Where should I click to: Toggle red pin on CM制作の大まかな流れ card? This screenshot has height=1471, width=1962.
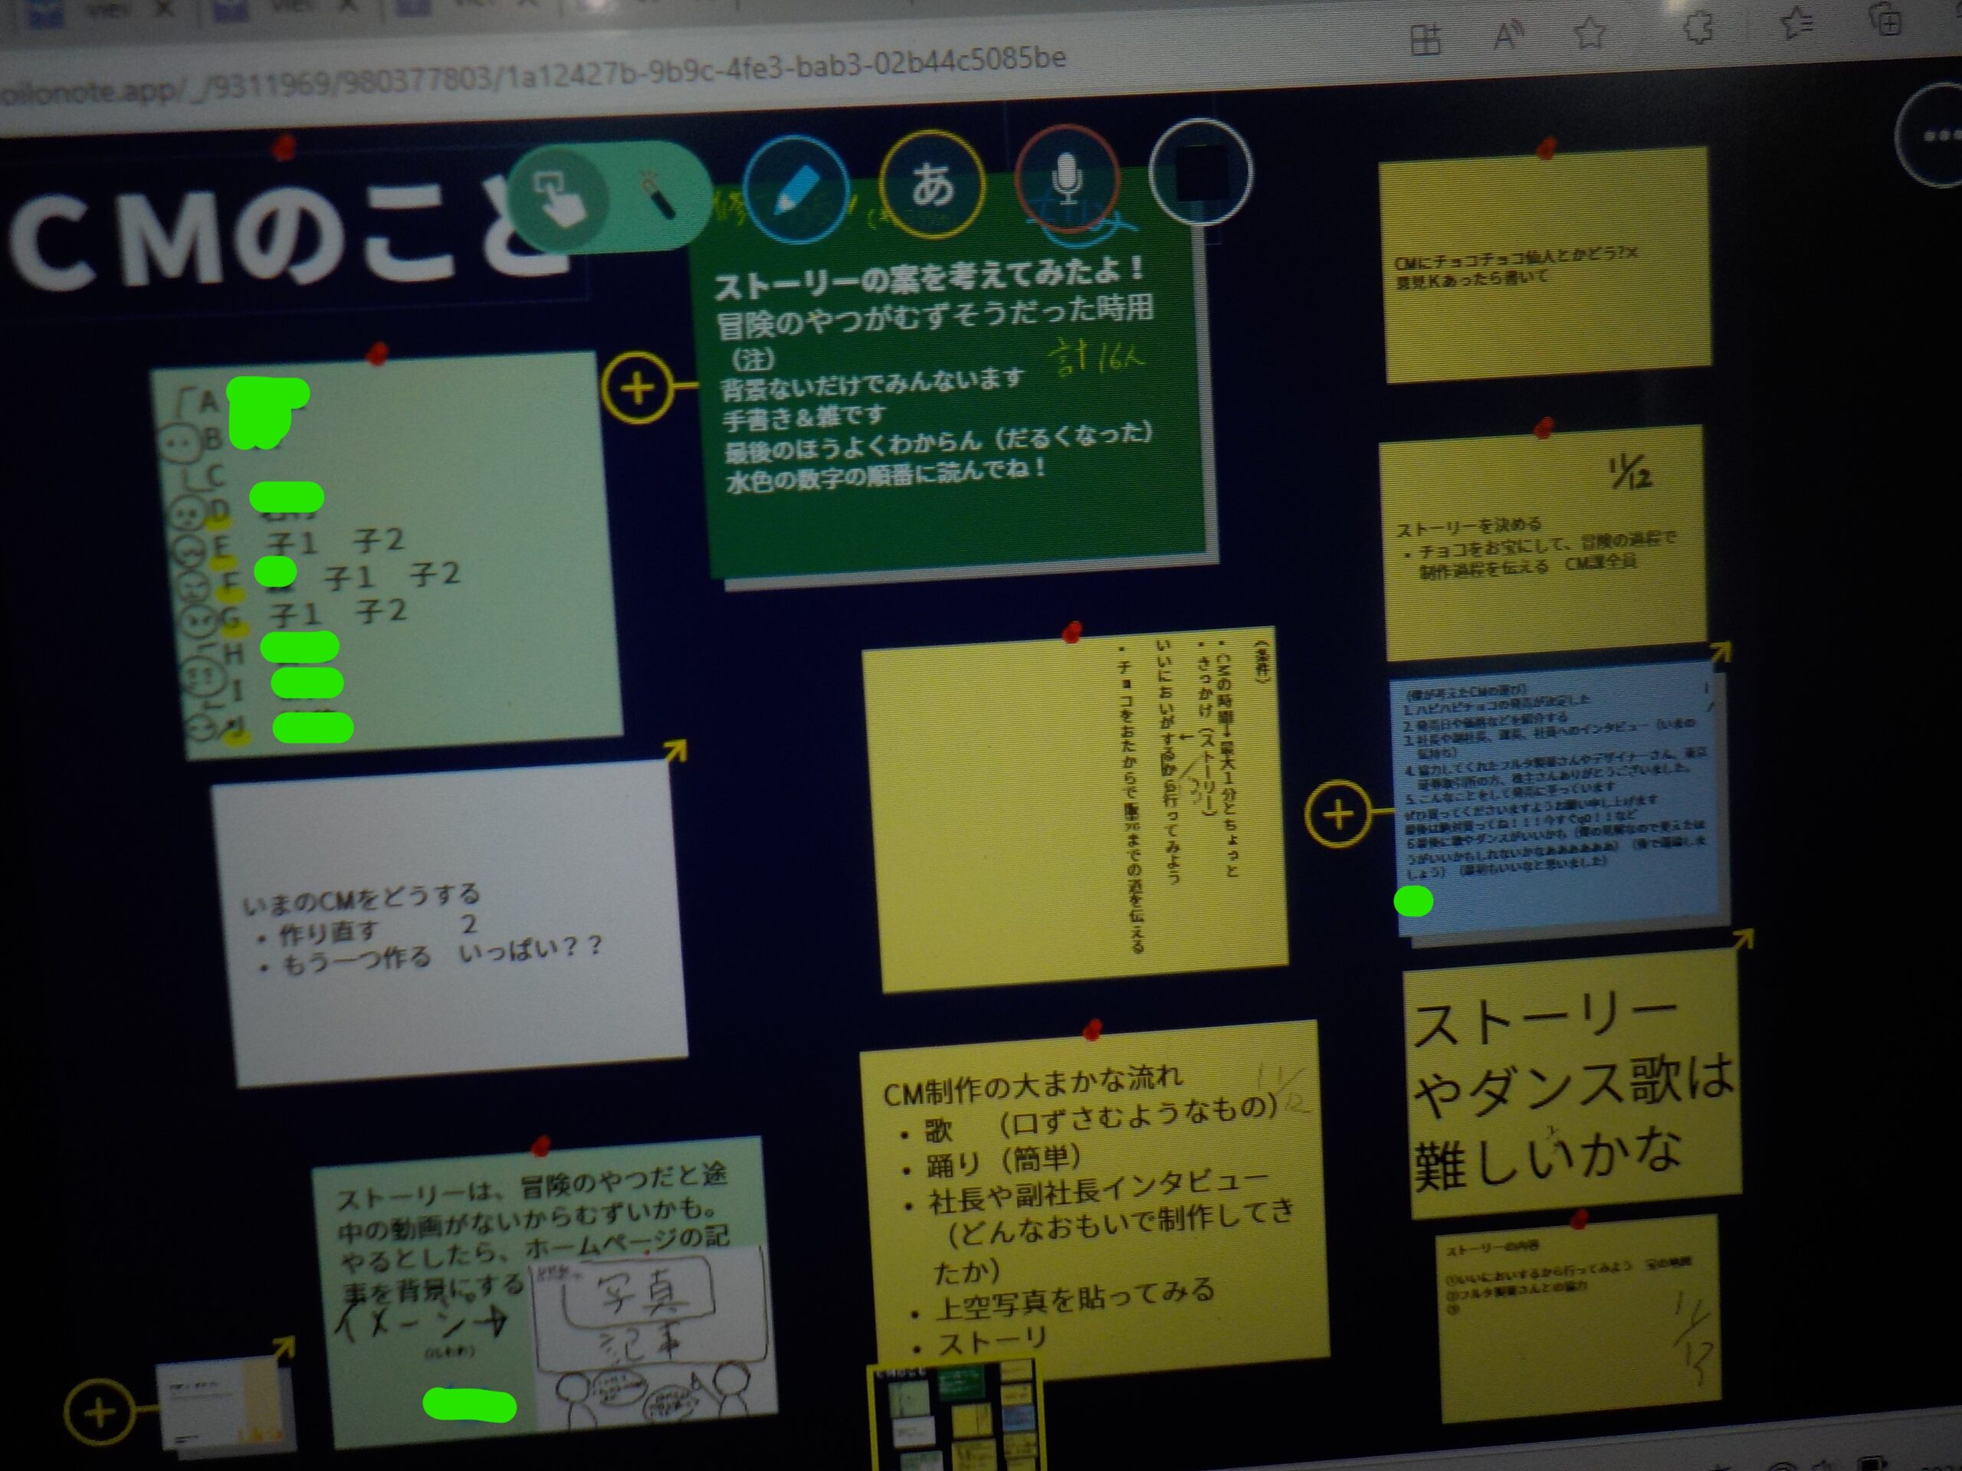[1092, 1030]
